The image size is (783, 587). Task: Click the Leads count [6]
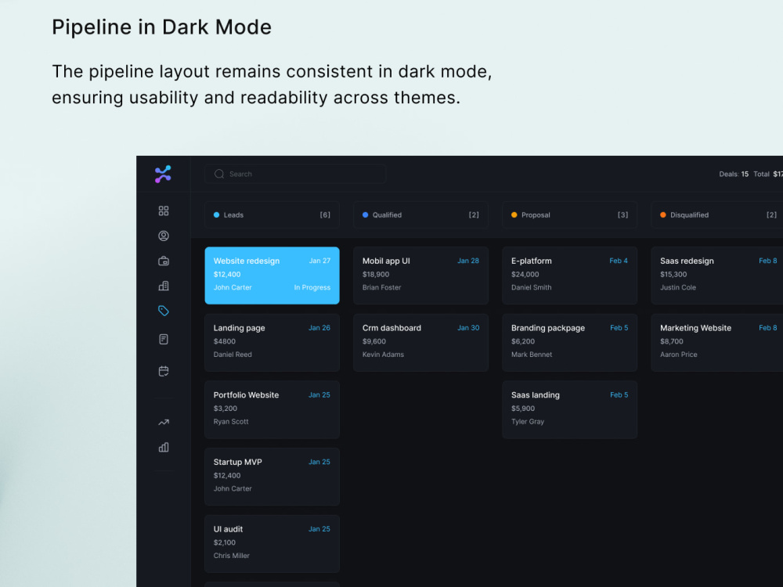point(325,214)
